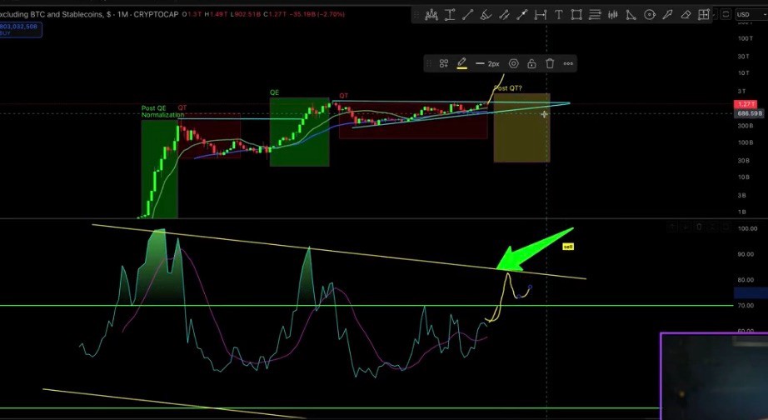Image resolution: width=768 pixels, height=420 pixels.
Task: Choose the rectangle shape drawing tool
Action: (576, 15)
